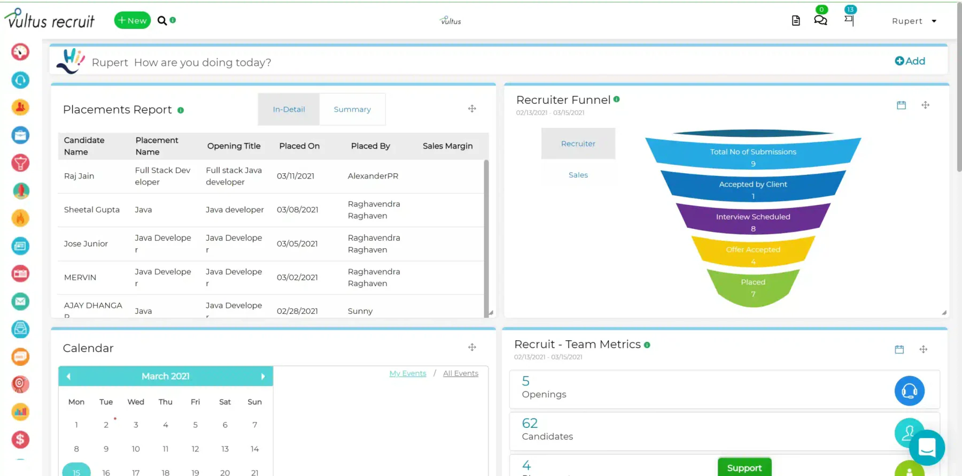962x476 pixels.
Task: Open the orange chat bubbles sidebar icon
Action: click(20, 357)
